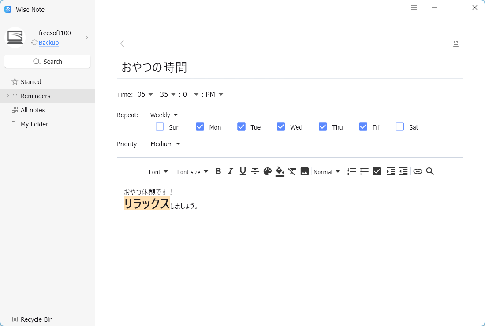Apply strikethrough to text
This screenshot has width=485, height=326.
point(255,171)
